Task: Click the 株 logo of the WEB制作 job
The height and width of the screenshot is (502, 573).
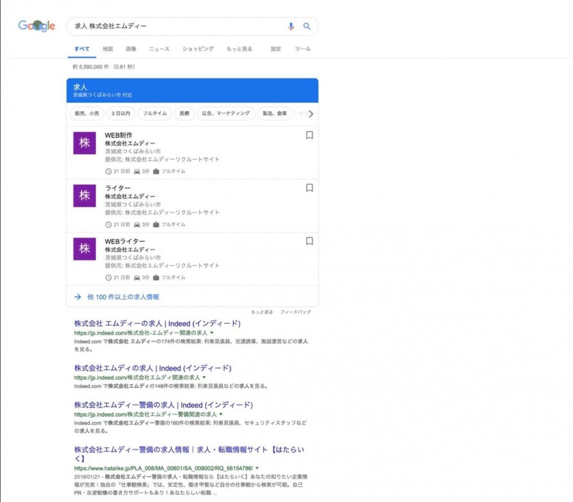Action: (x=85, y=143)
